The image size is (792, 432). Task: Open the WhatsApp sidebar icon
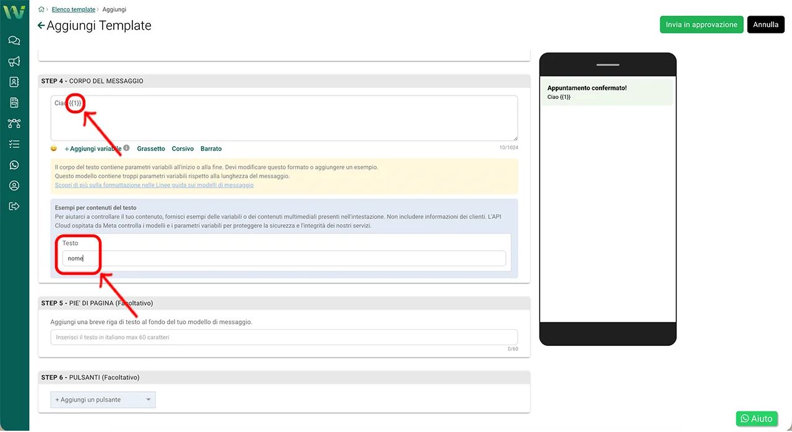pos(14,165)
